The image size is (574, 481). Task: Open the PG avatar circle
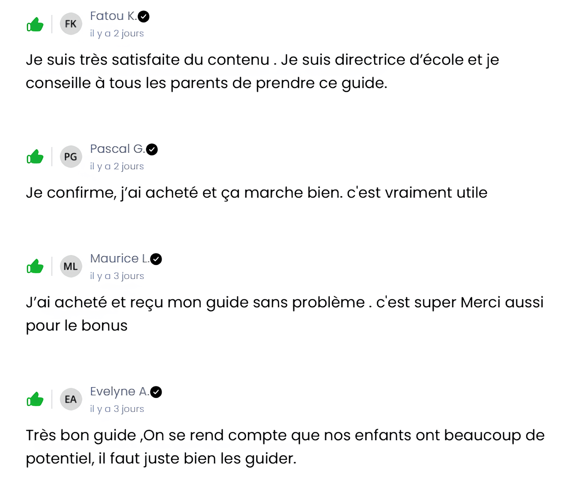[x=71, y=157]
